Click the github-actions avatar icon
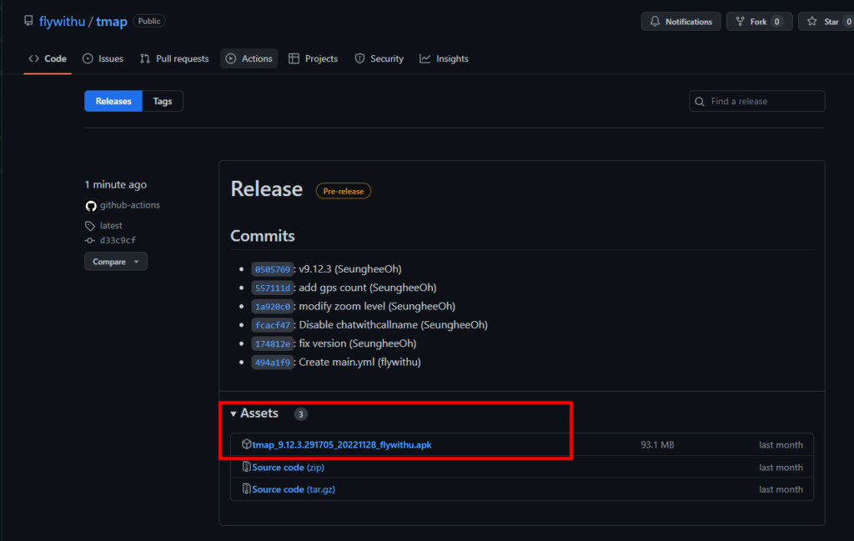The height and width of the screenshot is (541, 854). click(x=91, y=205)
